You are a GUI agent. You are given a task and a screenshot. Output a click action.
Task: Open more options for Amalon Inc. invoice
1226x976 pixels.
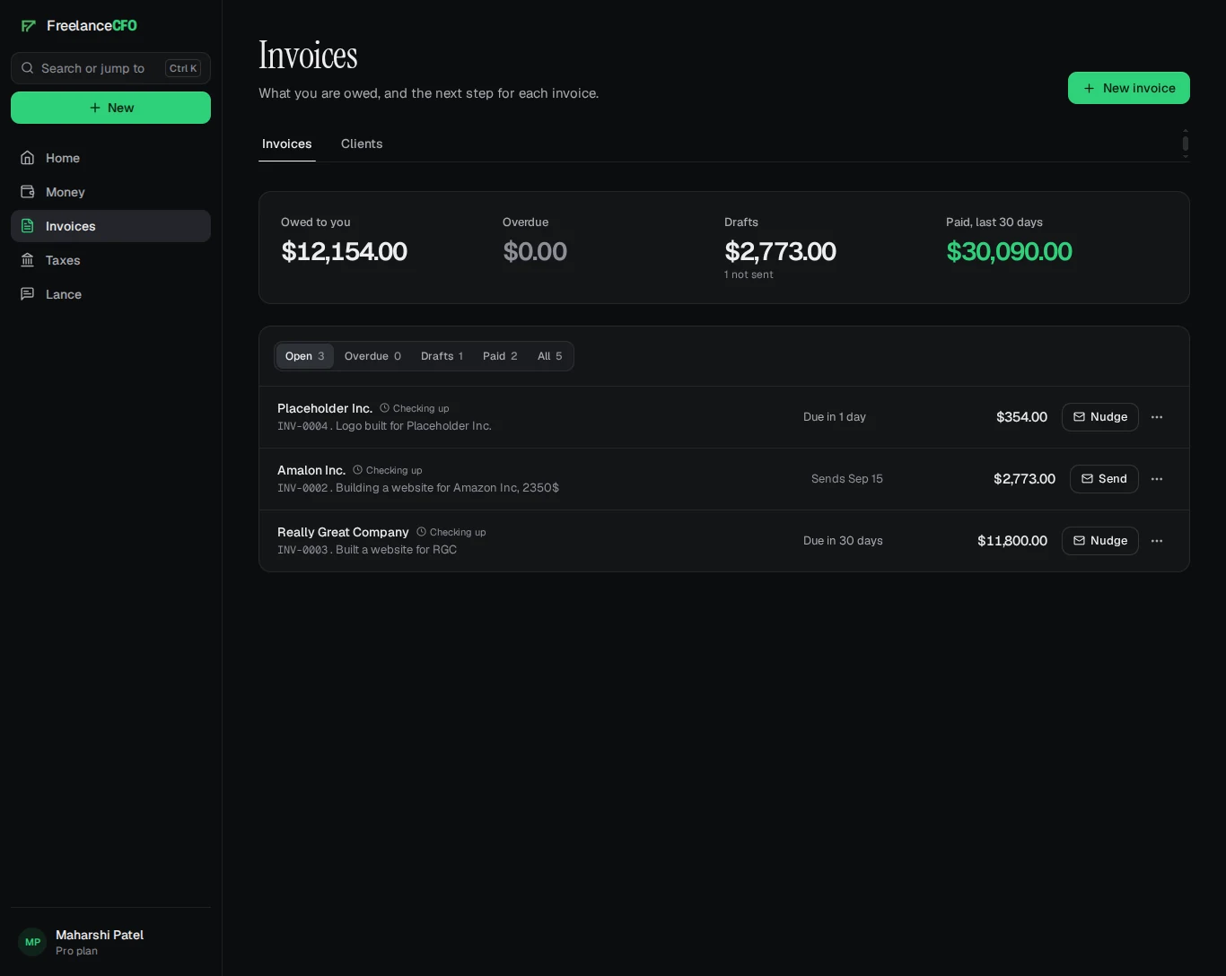click(1157, 479)
